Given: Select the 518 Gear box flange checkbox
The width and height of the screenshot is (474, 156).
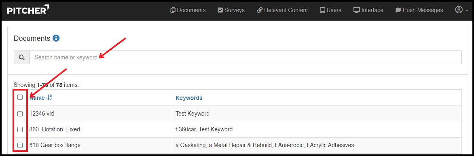Looking at the screenshot, I should pyautogui.click(x=20, y=145).
